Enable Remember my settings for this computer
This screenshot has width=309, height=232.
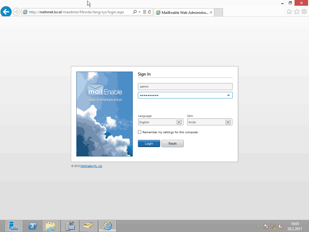pyautogui.click(x=139, y=132)
